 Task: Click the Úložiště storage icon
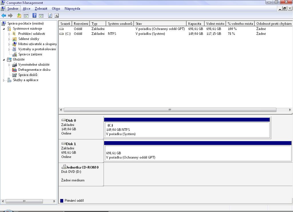coord(9,59)
